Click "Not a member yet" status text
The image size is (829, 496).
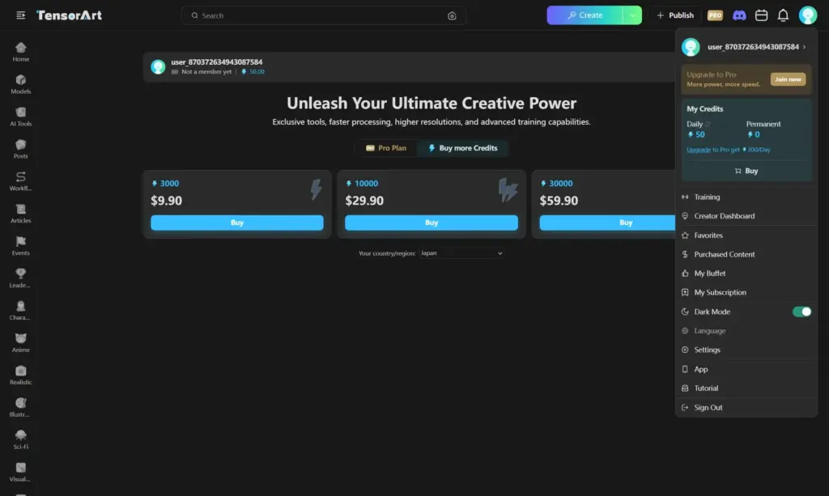(206, 72)
